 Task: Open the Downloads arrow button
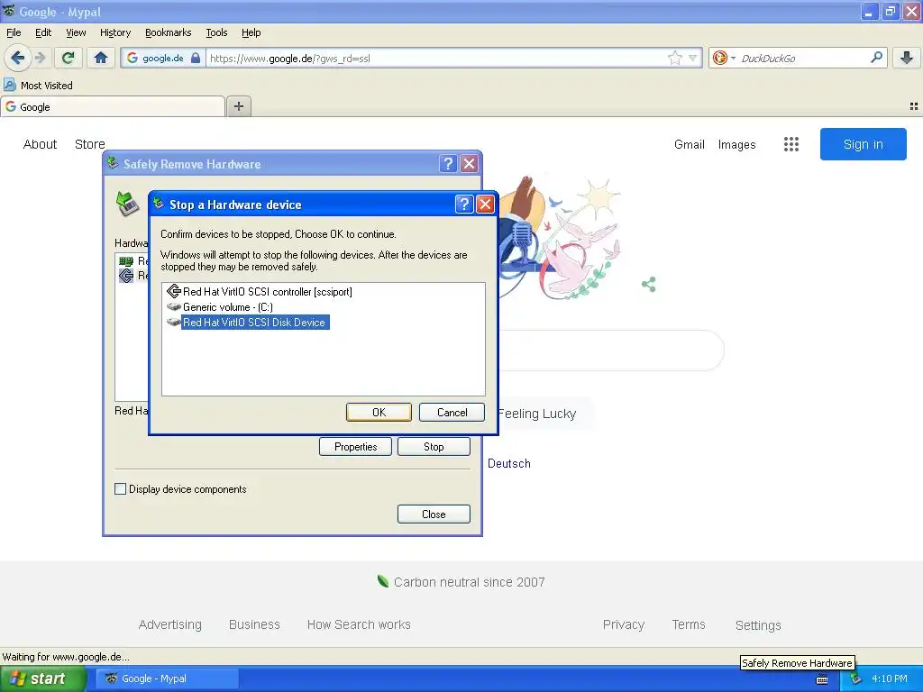907,58
